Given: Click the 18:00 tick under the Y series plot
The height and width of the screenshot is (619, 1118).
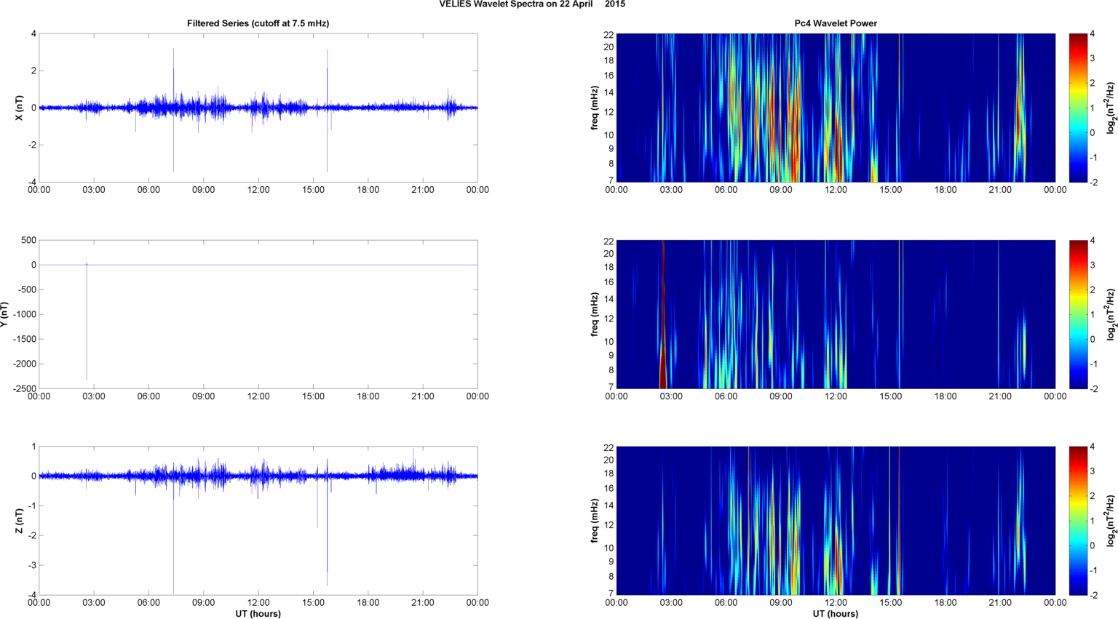Looking at the screenshot, I should pyautogui.click(x=368, y=396).
